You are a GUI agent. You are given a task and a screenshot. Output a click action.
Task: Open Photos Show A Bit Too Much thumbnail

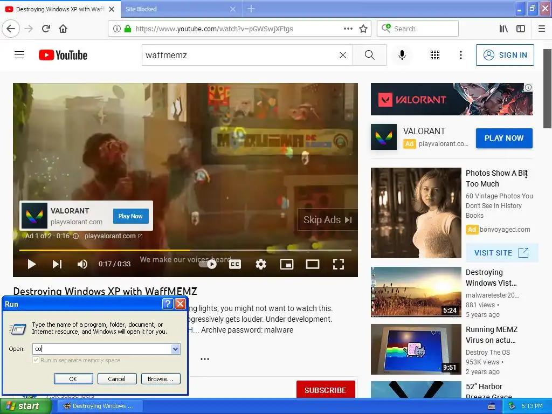(x=416, y=212)
